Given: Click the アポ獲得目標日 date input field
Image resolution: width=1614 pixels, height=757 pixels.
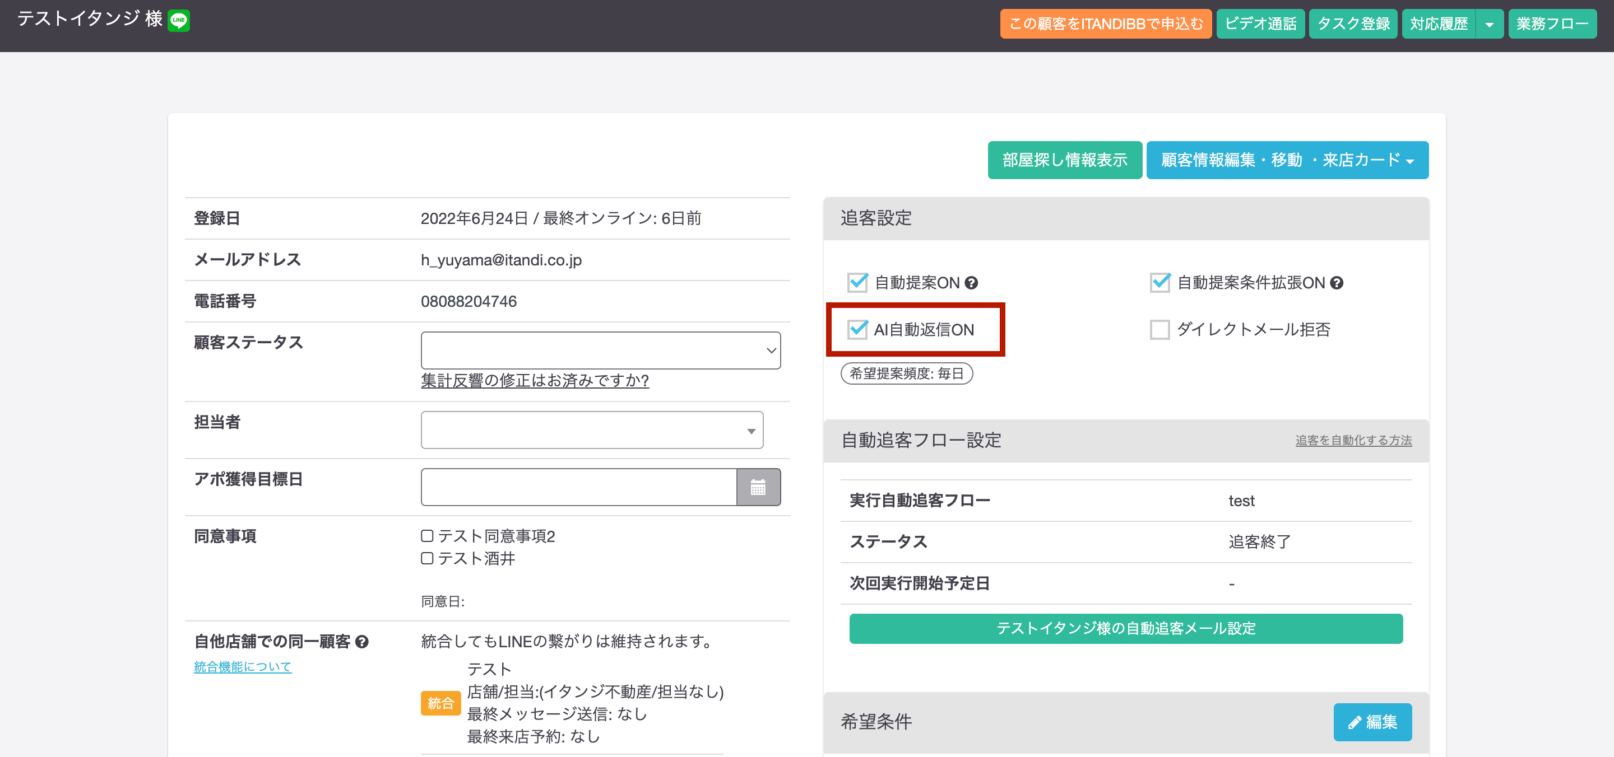Looking at the screenshot, I should click(578, 487).
